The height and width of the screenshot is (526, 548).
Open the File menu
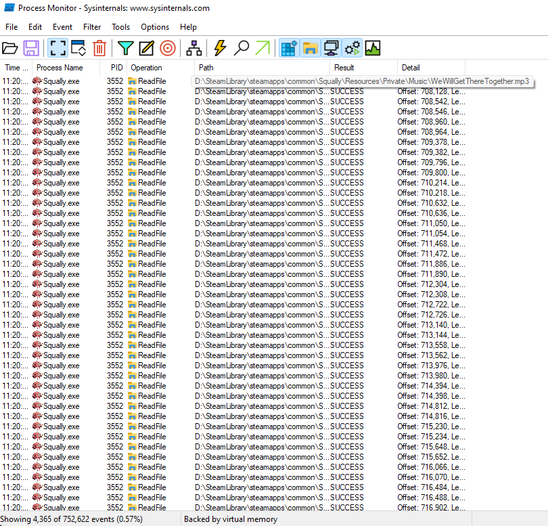pyautogui.click(x=12, y=27)
